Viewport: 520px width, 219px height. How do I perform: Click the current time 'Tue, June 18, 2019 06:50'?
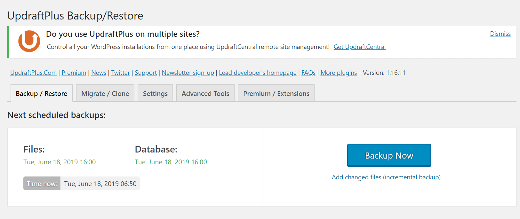[x=100, y=184]
